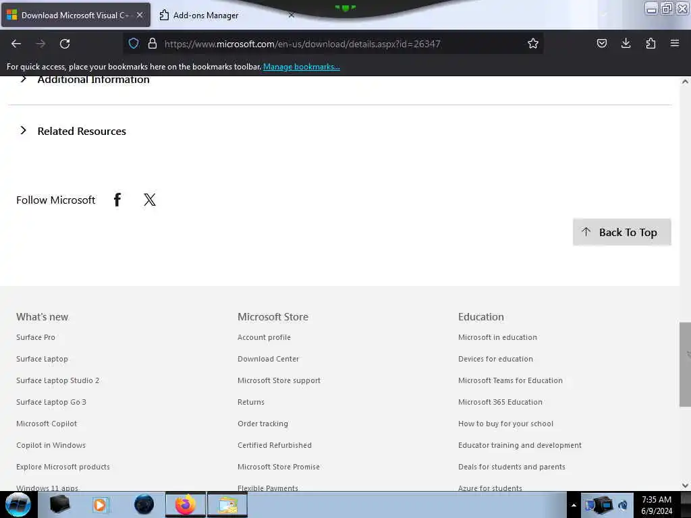Open the Microsoft Store support link
This screenshot has width=691, height=518.
(279, 380)
